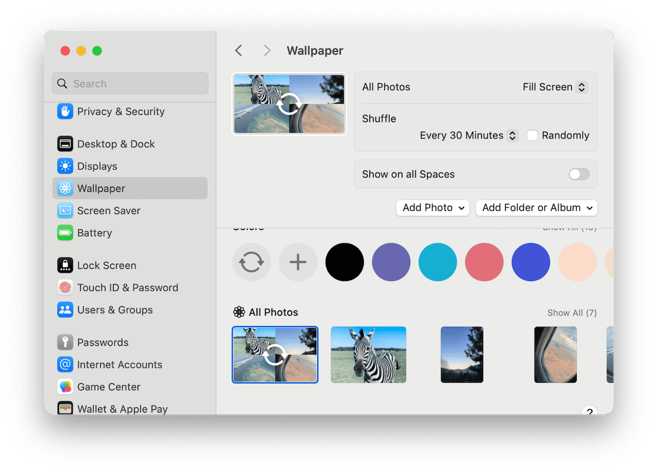The height and width of the screenshot is (473, 658).
Task: Click the Internet Accounts @ icon
Action: coord(65,364)
